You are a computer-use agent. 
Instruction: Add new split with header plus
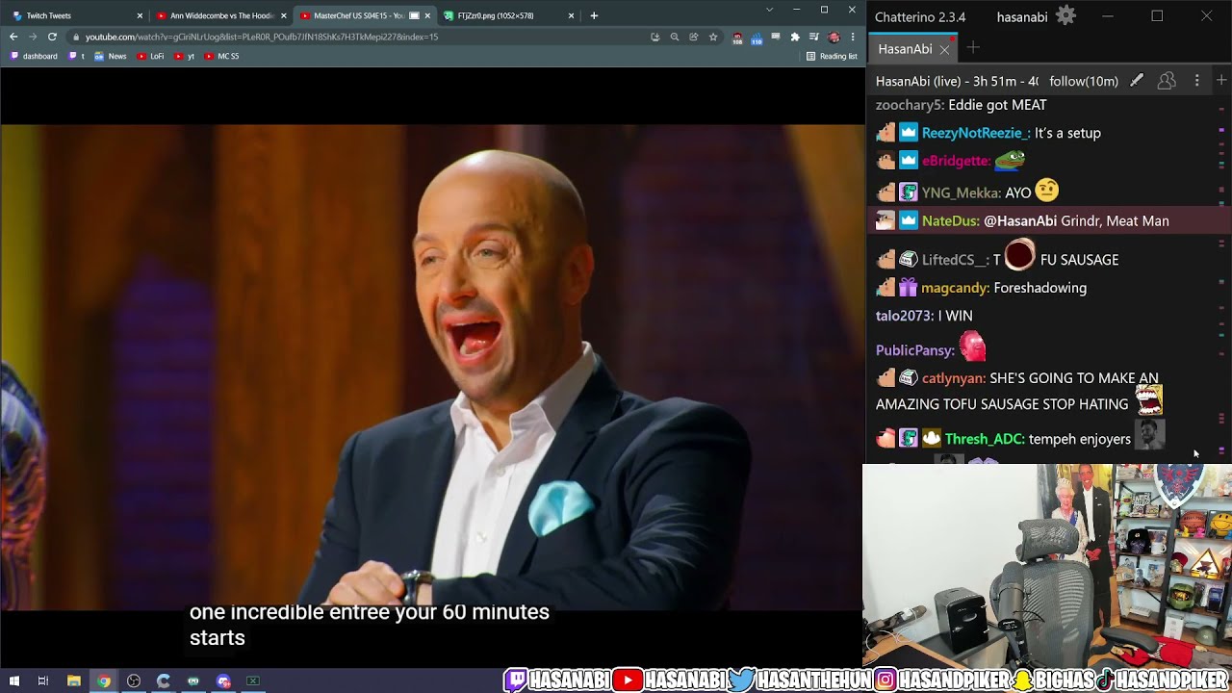pyautogui.click(x=1221, y=81)
